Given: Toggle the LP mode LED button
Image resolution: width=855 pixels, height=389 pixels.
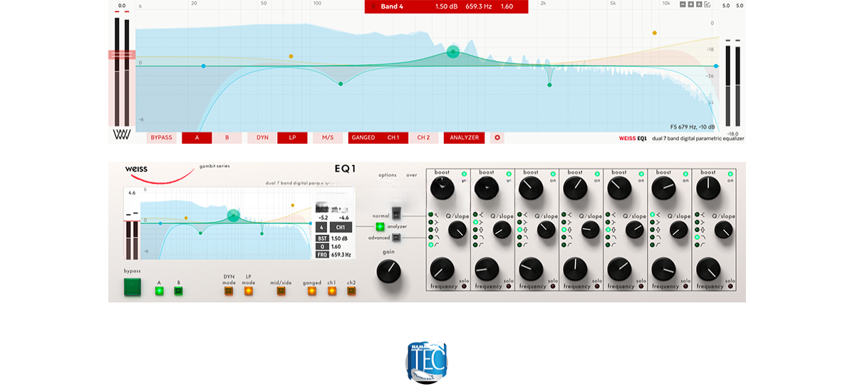Looking at the screenshot, I should tap(249, 290).
